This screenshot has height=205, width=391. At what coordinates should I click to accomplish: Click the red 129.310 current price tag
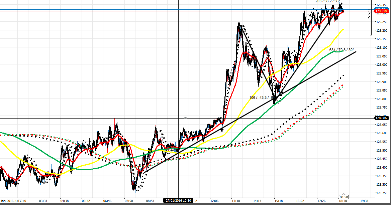point(381,11)
